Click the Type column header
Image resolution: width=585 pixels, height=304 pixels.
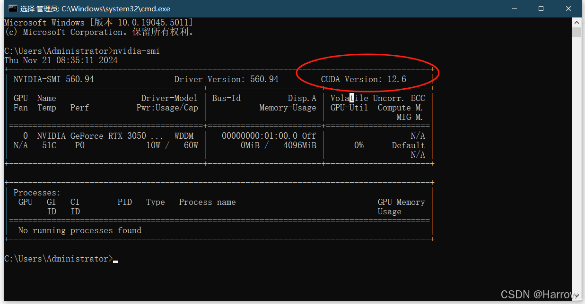click(x=156, y=202)
